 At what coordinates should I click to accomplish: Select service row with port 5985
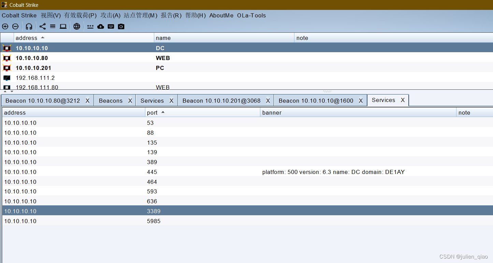248,221
